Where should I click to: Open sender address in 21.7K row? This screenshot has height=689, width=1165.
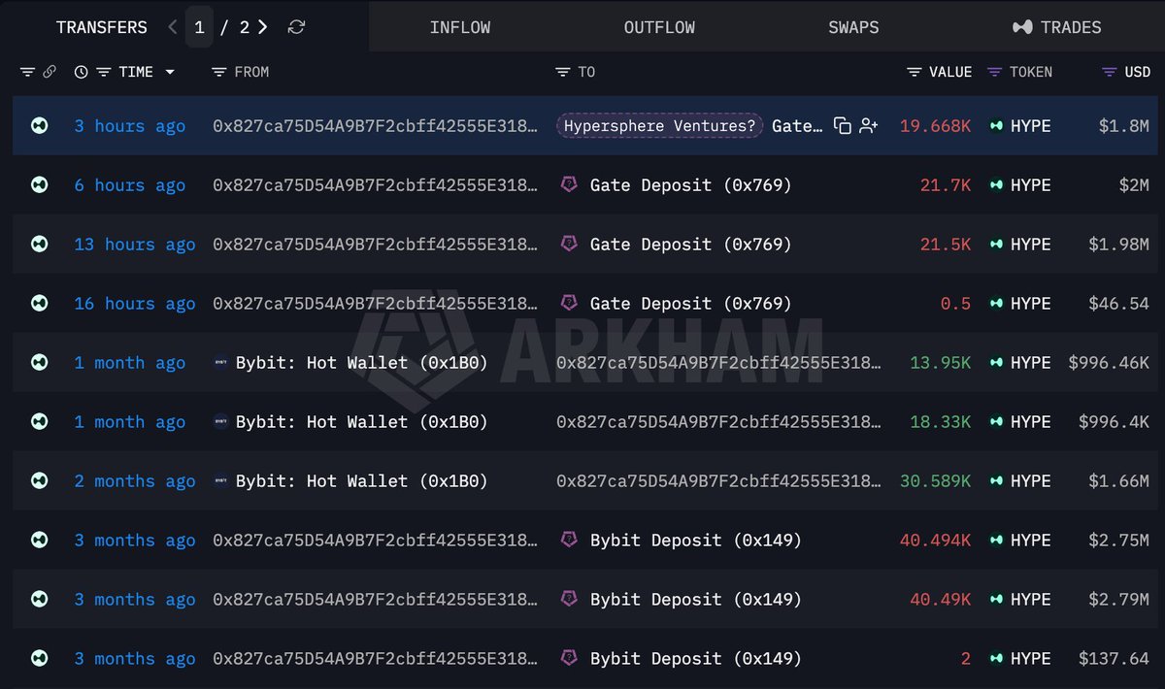click(x=376, y=185)
